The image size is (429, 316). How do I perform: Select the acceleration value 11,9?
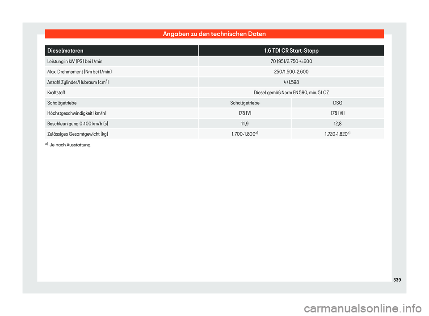pyautogui.click(x=245, y=124)
